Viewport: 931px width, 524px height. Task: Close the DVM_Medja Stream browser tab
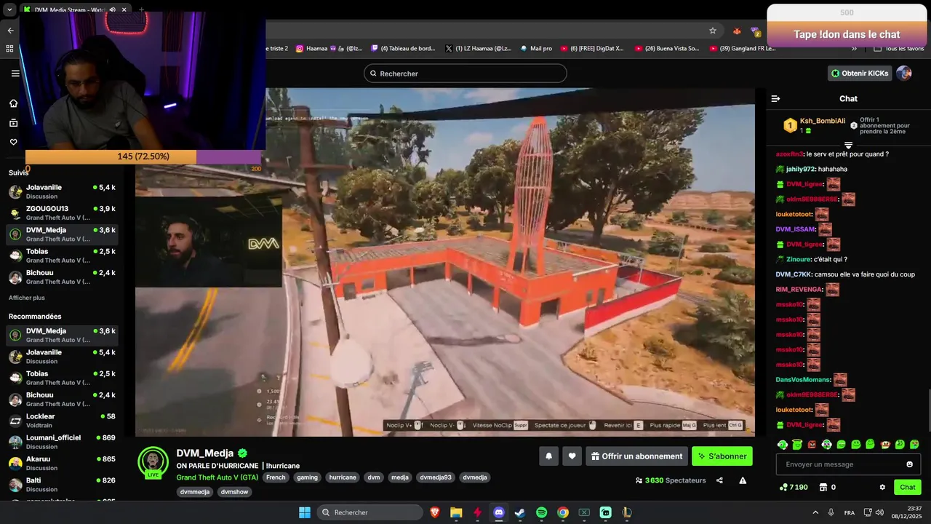tap(124, 10)
